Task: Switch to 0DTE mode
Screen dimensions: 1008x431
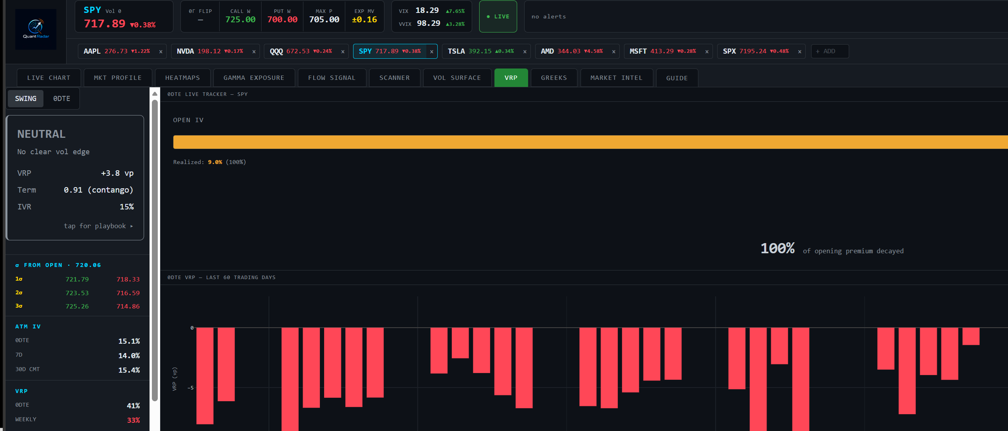Action: tap(62, 99)
